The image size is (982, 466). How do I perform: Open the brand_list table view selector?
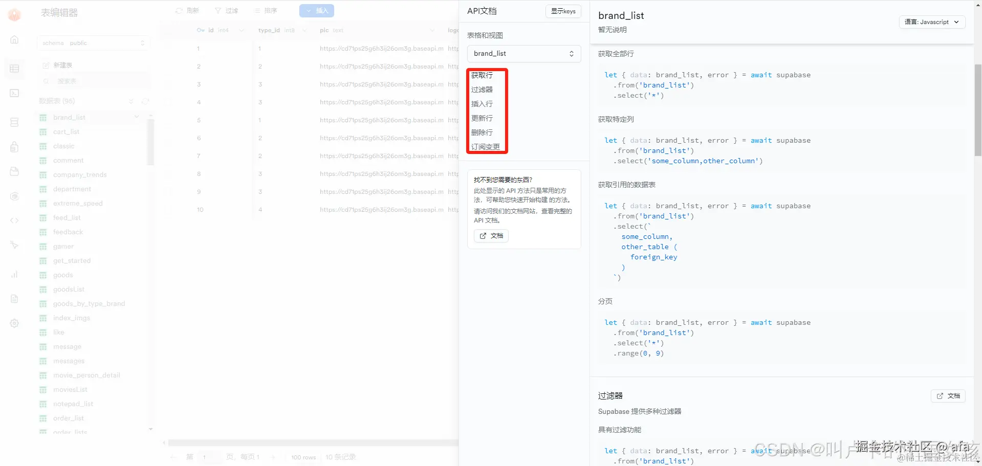(523, 54)
